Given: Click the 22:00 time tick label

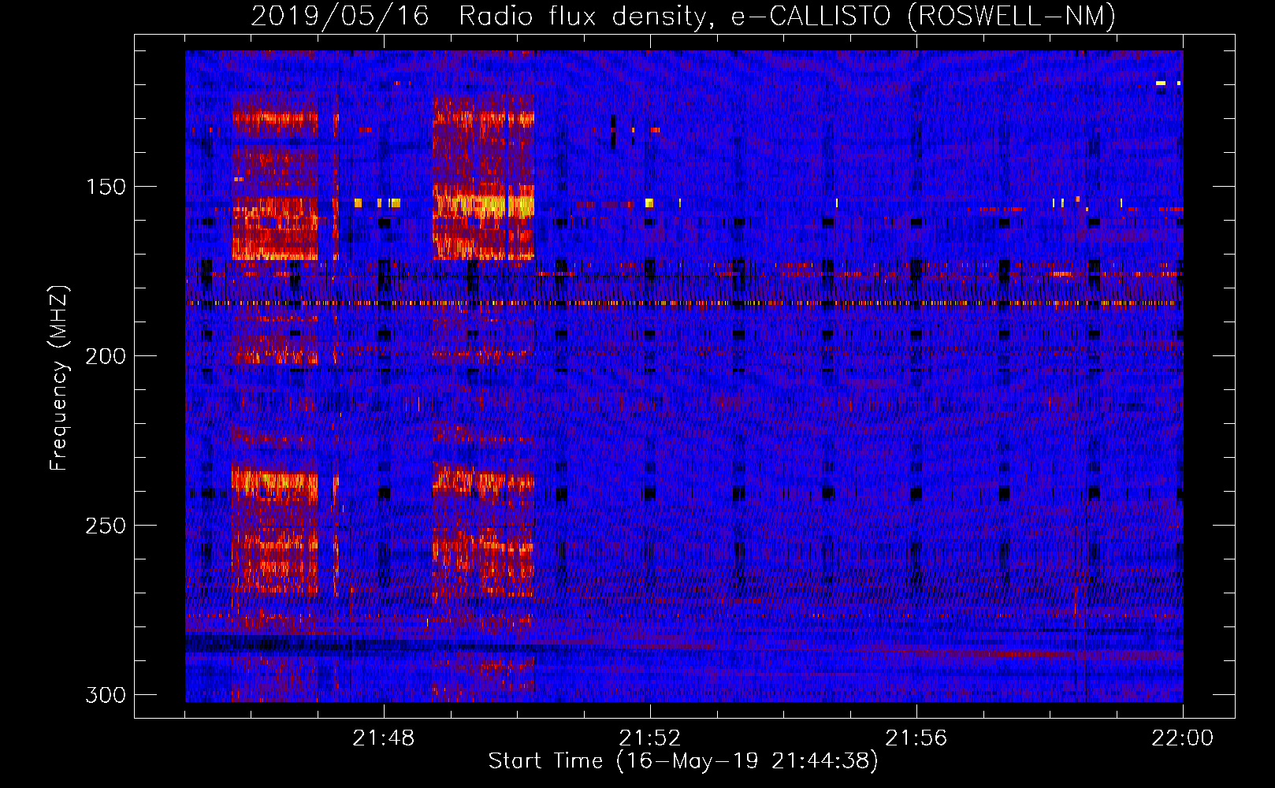Looking at the screenshot, I should click(x=1183, y=738).
